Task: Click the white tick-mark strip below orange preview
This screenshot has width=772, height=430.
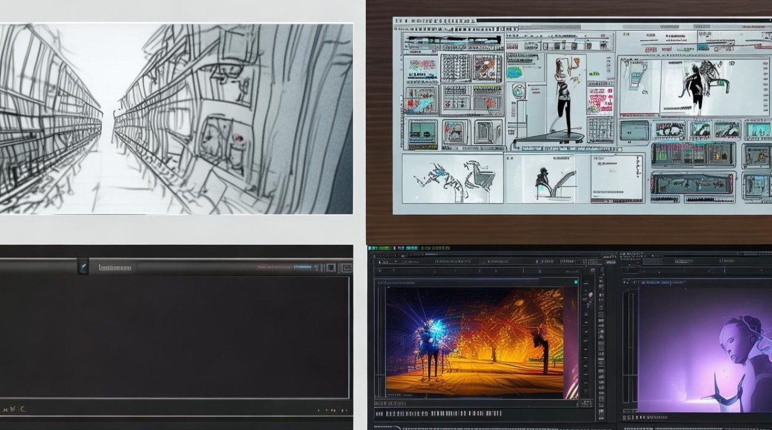Action: [438, 413]
